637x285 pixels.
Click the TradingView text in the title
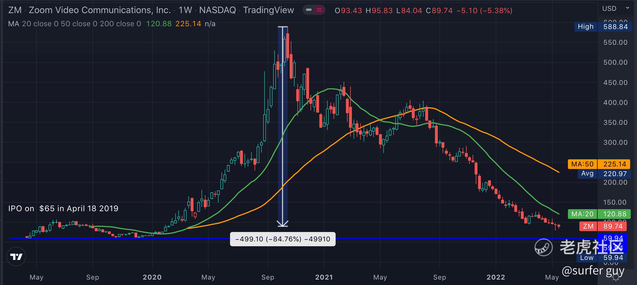click(x=269, y=10)
